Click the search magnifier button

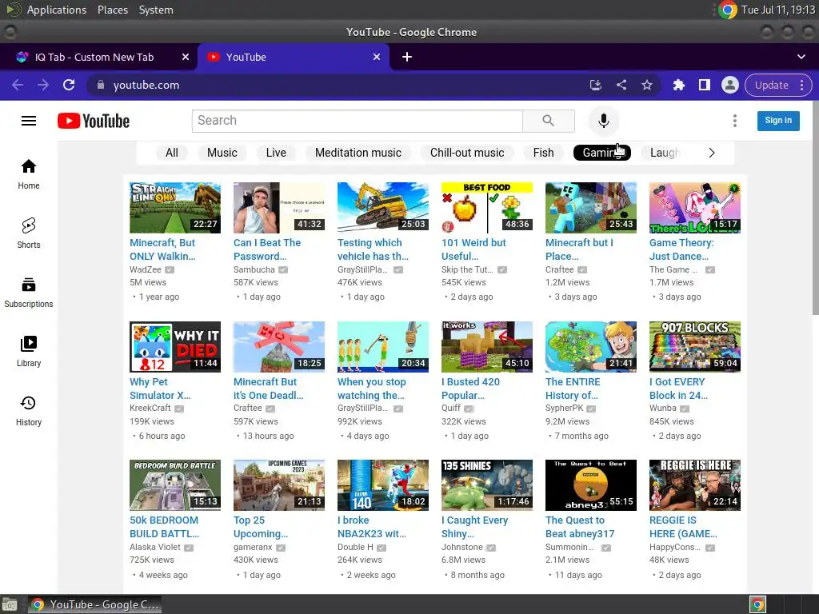click(548, 121)
